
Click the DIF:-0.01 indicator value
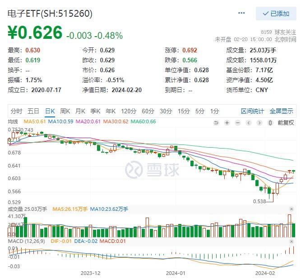point(61,242)
